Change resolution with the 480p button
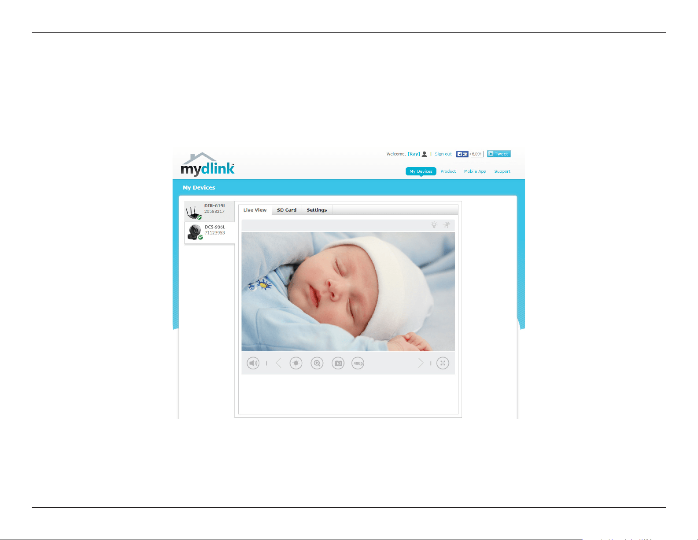Screen dimensions: 698x540 coord(358,363)
